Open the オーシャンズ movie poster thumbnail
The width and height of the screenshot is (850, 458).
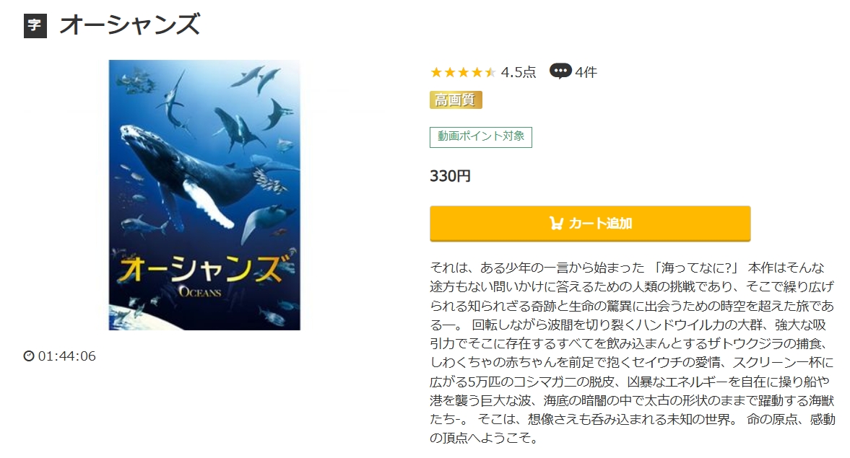[x=204, y=195]
